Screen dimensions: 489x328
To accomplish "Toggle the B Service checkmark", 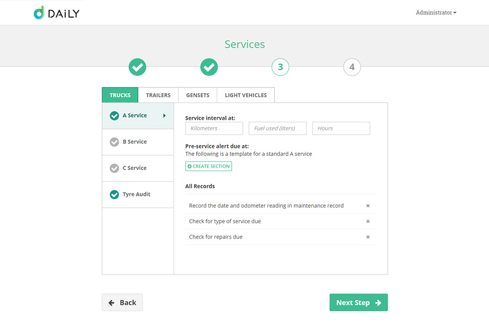I will 114,142.
